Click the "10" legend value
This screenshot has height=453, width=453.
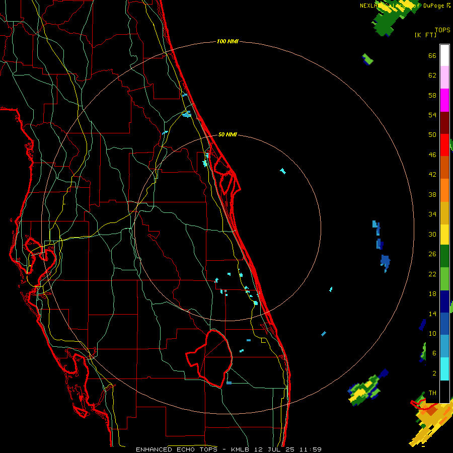tap(432, 333)
